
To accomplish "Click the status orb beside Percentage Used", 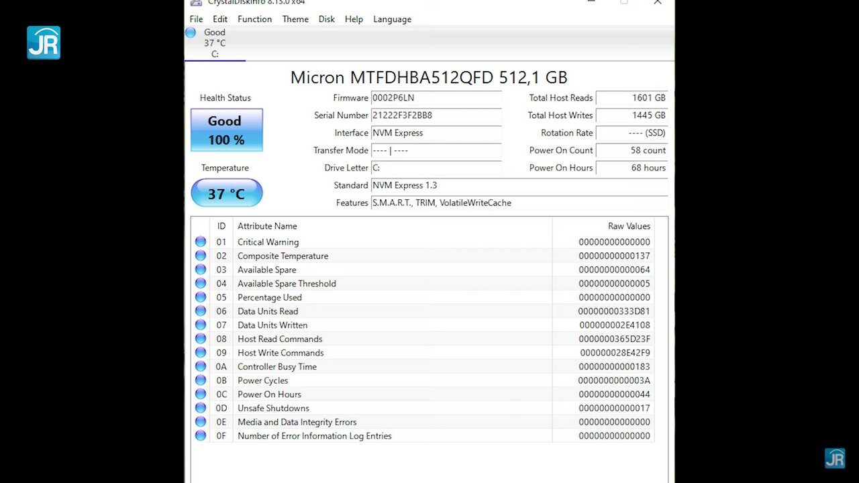I will click(x=200, y=297).
